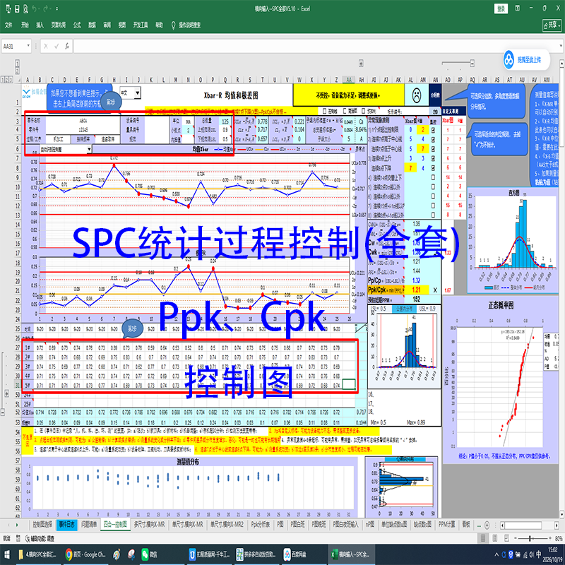Screen dimensions: 565x565
Task: Open the 文件 File menu tab
Action: coord(8,25)
